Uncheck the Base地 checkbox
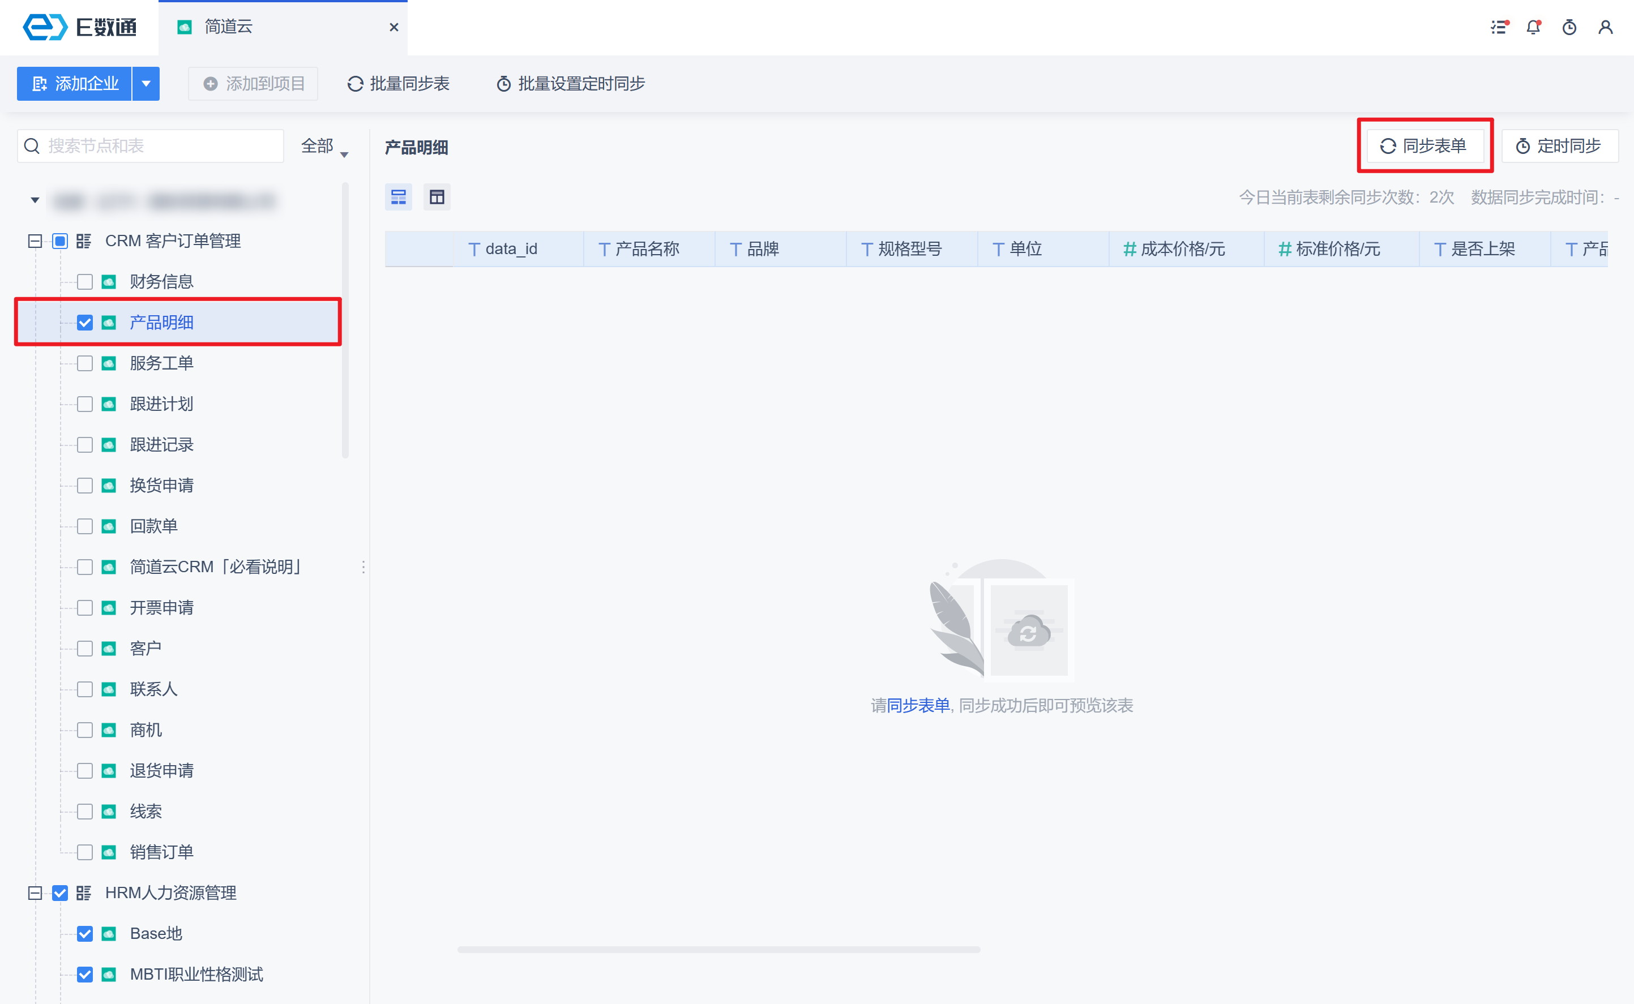 (85, 934)
